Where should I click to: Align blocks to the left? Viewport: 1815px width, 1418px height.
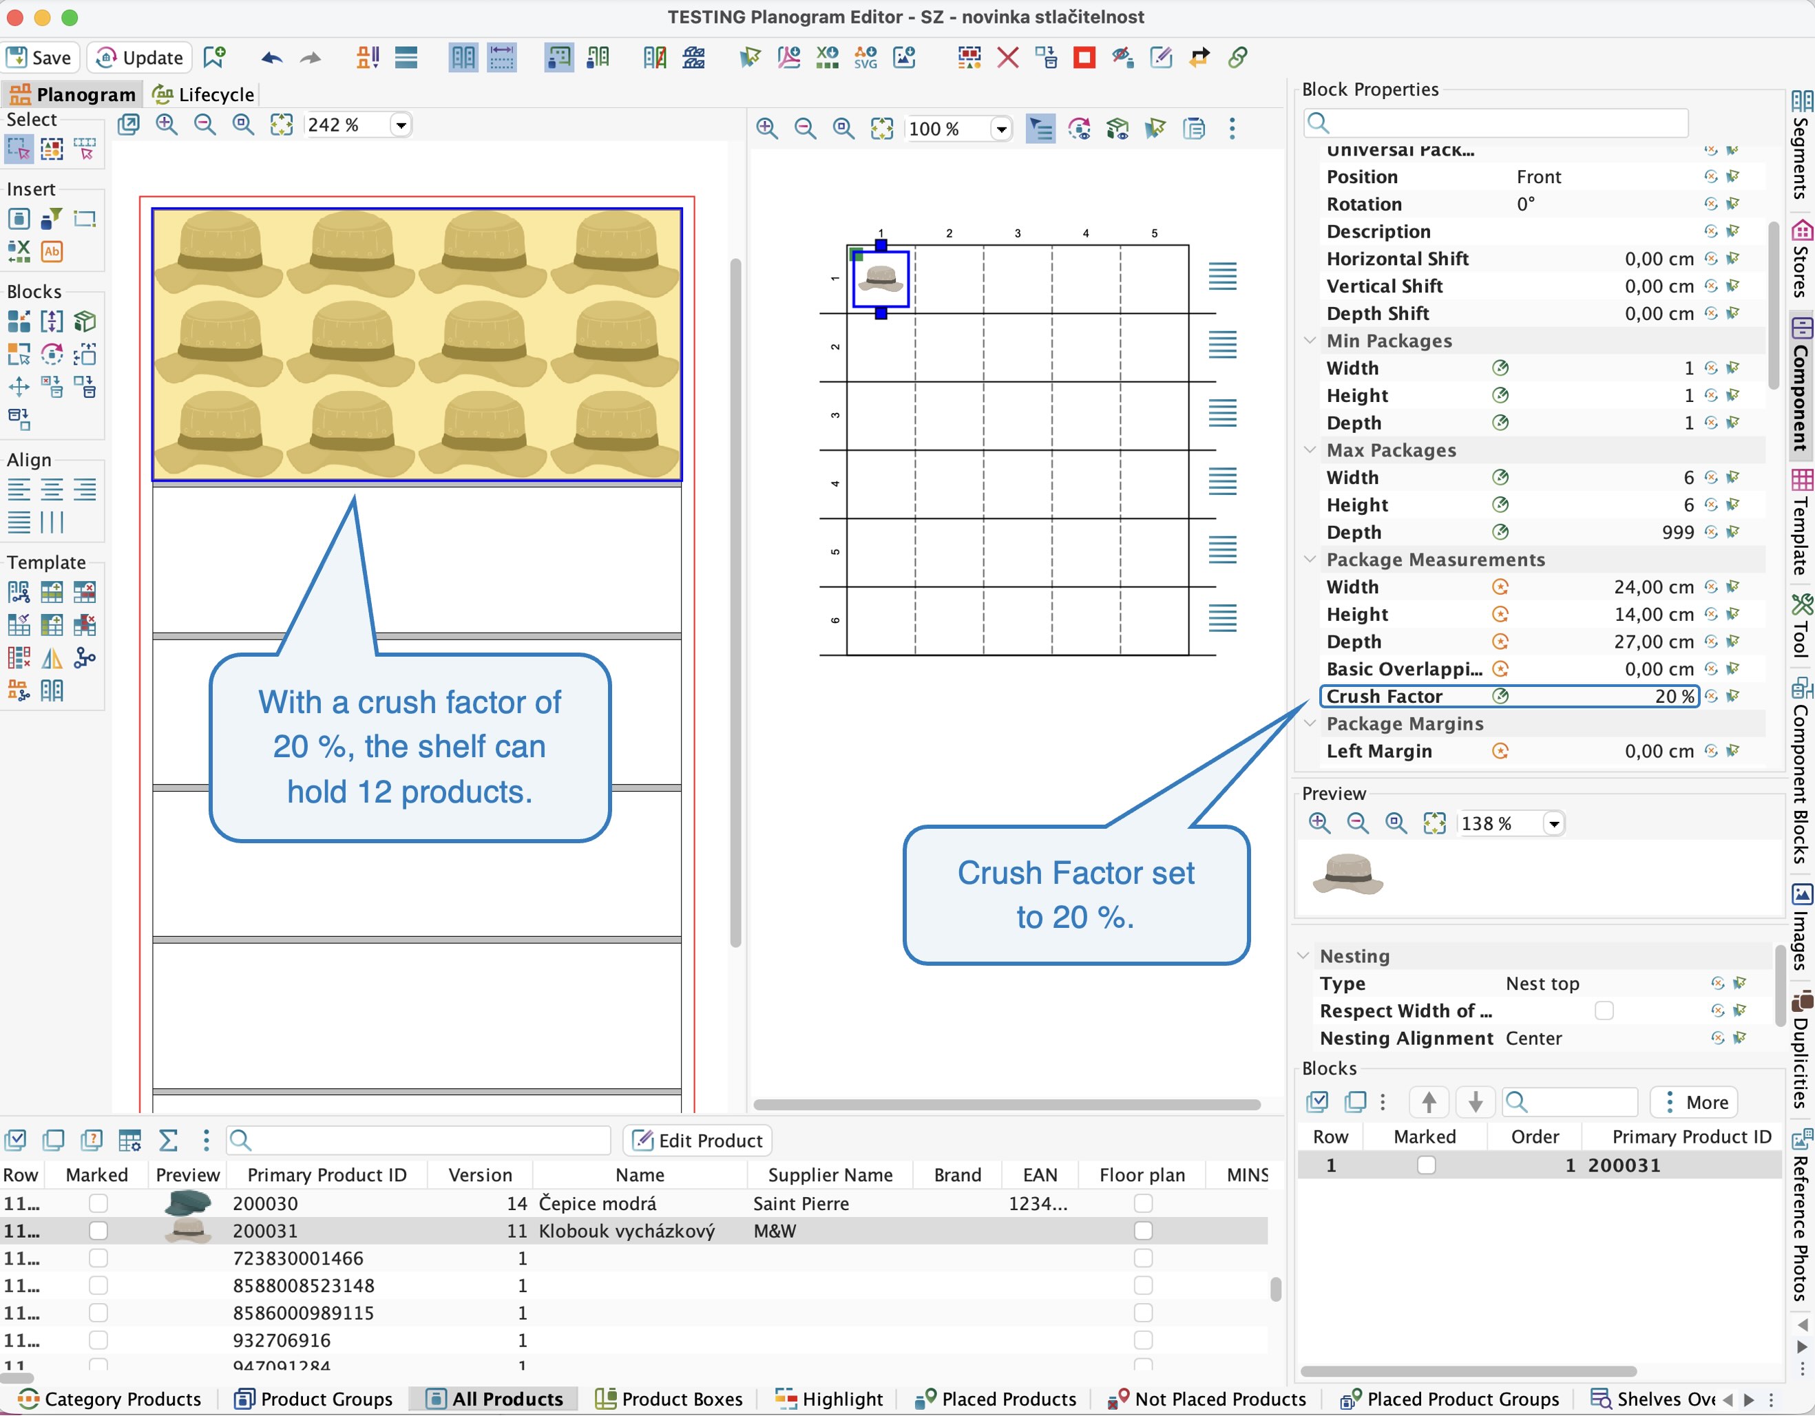19,490
